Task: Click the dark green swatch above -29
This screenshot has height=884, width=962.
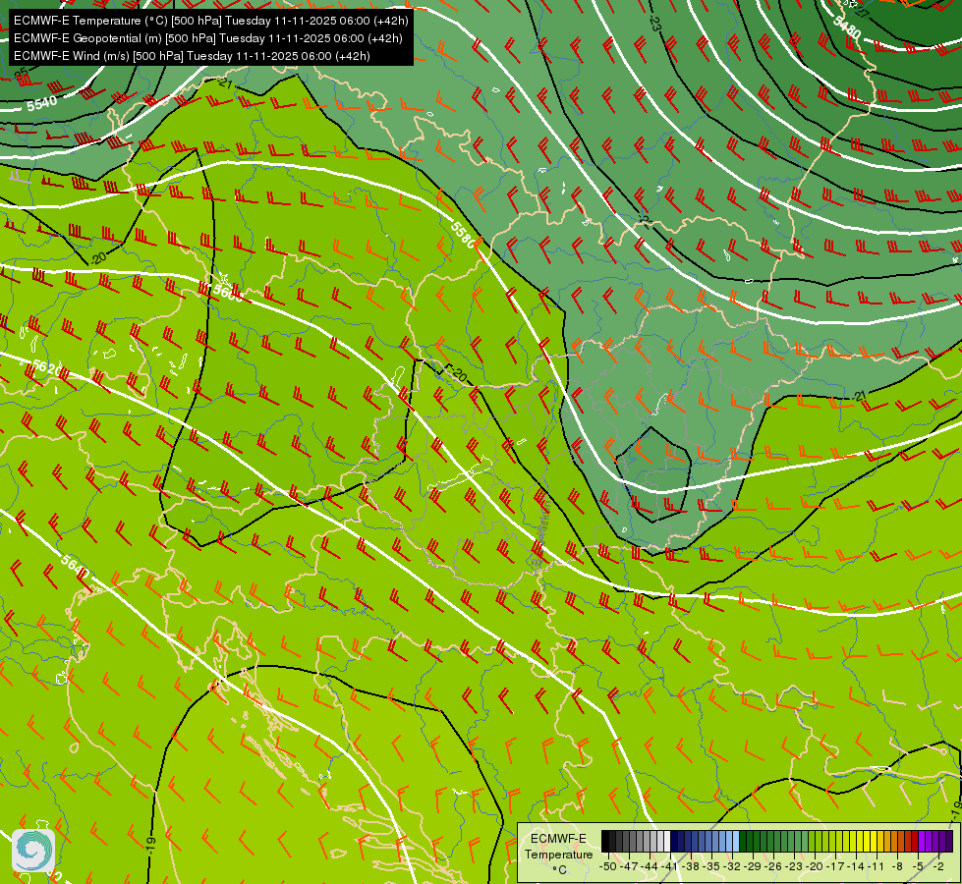Action: (750, 841)
